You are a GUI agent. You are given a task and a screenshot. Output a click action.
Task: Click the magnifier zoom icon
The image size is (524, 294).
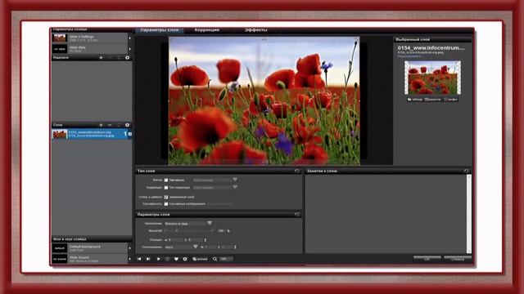pos(215,259)
